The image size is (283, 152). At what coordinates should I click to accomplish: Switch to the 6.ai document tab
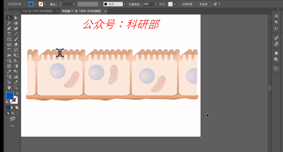(x=38, y=11)
